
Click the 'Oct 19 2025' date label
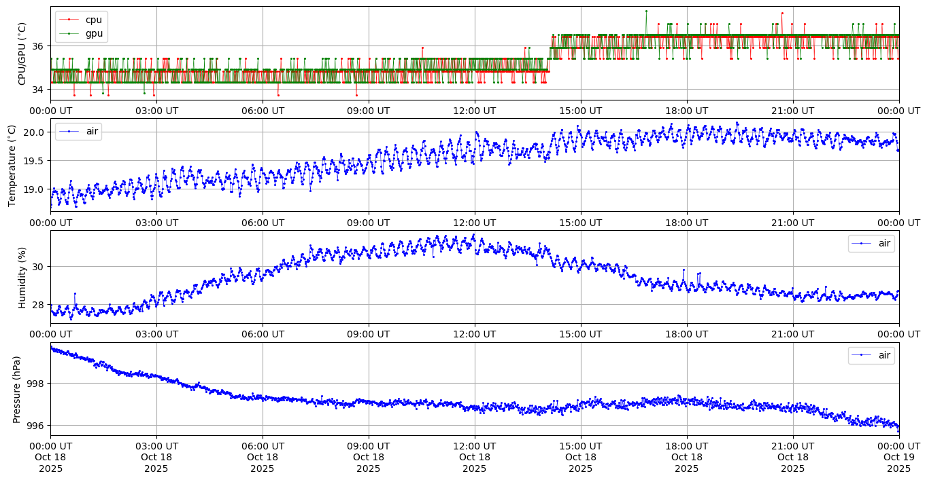pos(898,462)
